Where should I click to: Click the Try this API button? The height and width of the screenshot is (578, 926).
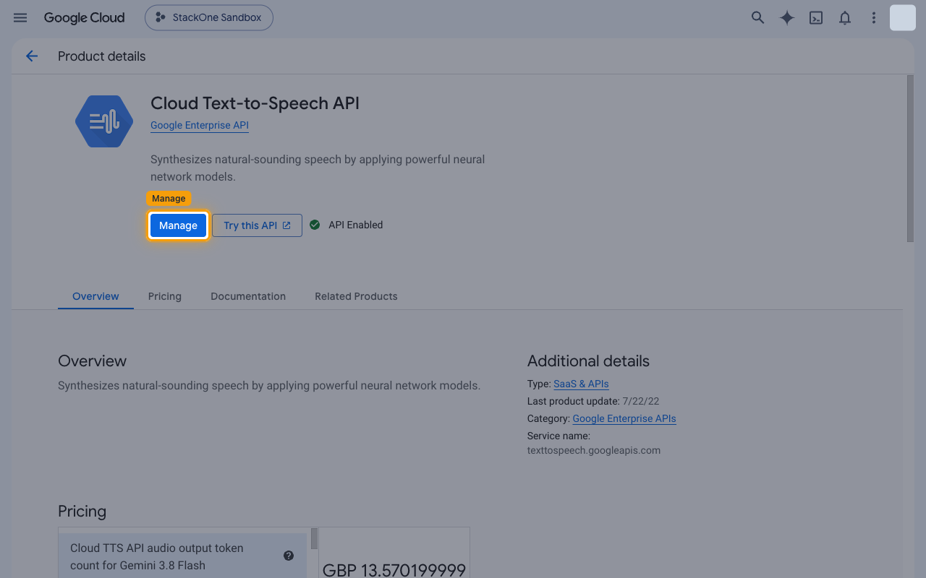point(257,225)
